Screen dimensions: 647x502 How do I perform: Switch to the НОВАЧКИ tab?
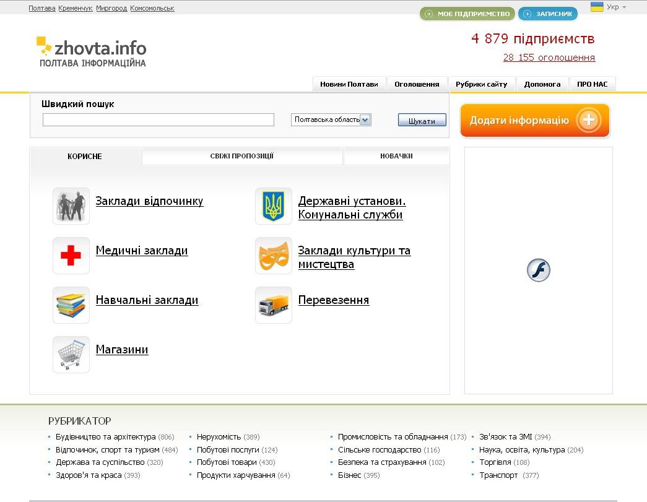pos(396,156)
